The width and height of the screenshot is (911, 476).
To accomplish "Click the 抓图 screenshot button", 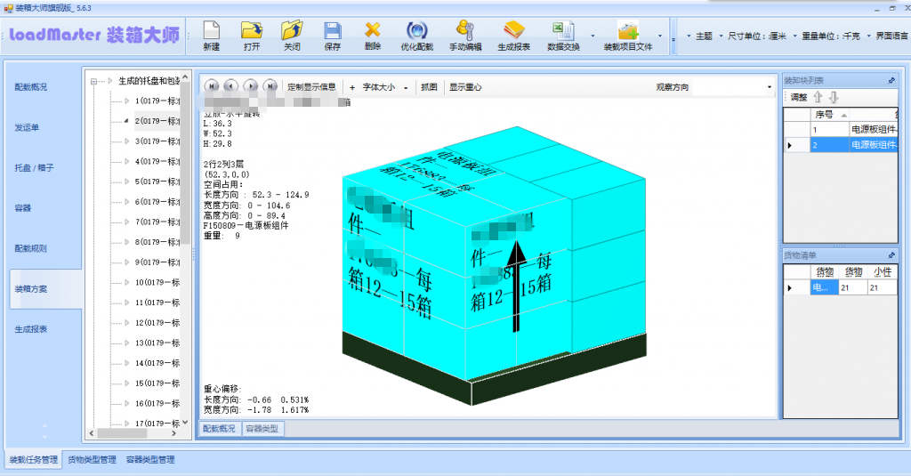I will 429,87.
